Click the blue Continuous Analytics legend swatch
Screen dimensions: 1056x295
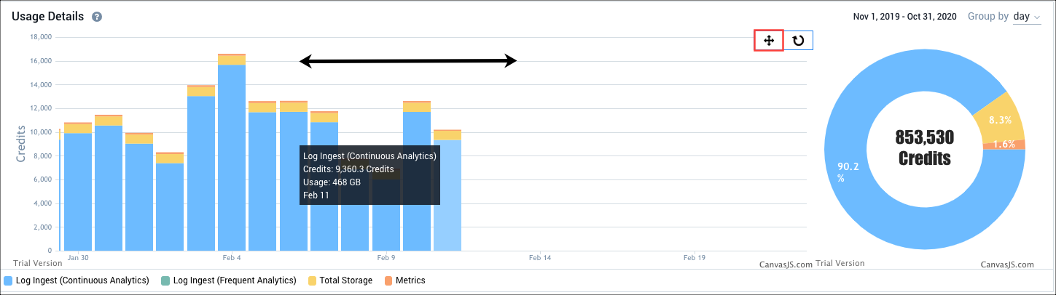coord(9,280)
